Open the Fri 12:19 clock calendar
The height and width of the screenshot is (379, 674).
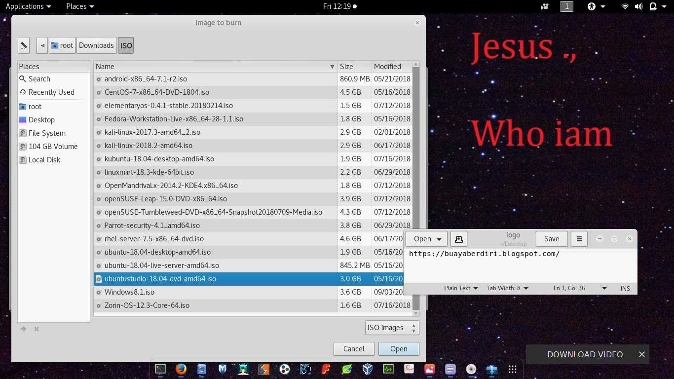point(340,6)
